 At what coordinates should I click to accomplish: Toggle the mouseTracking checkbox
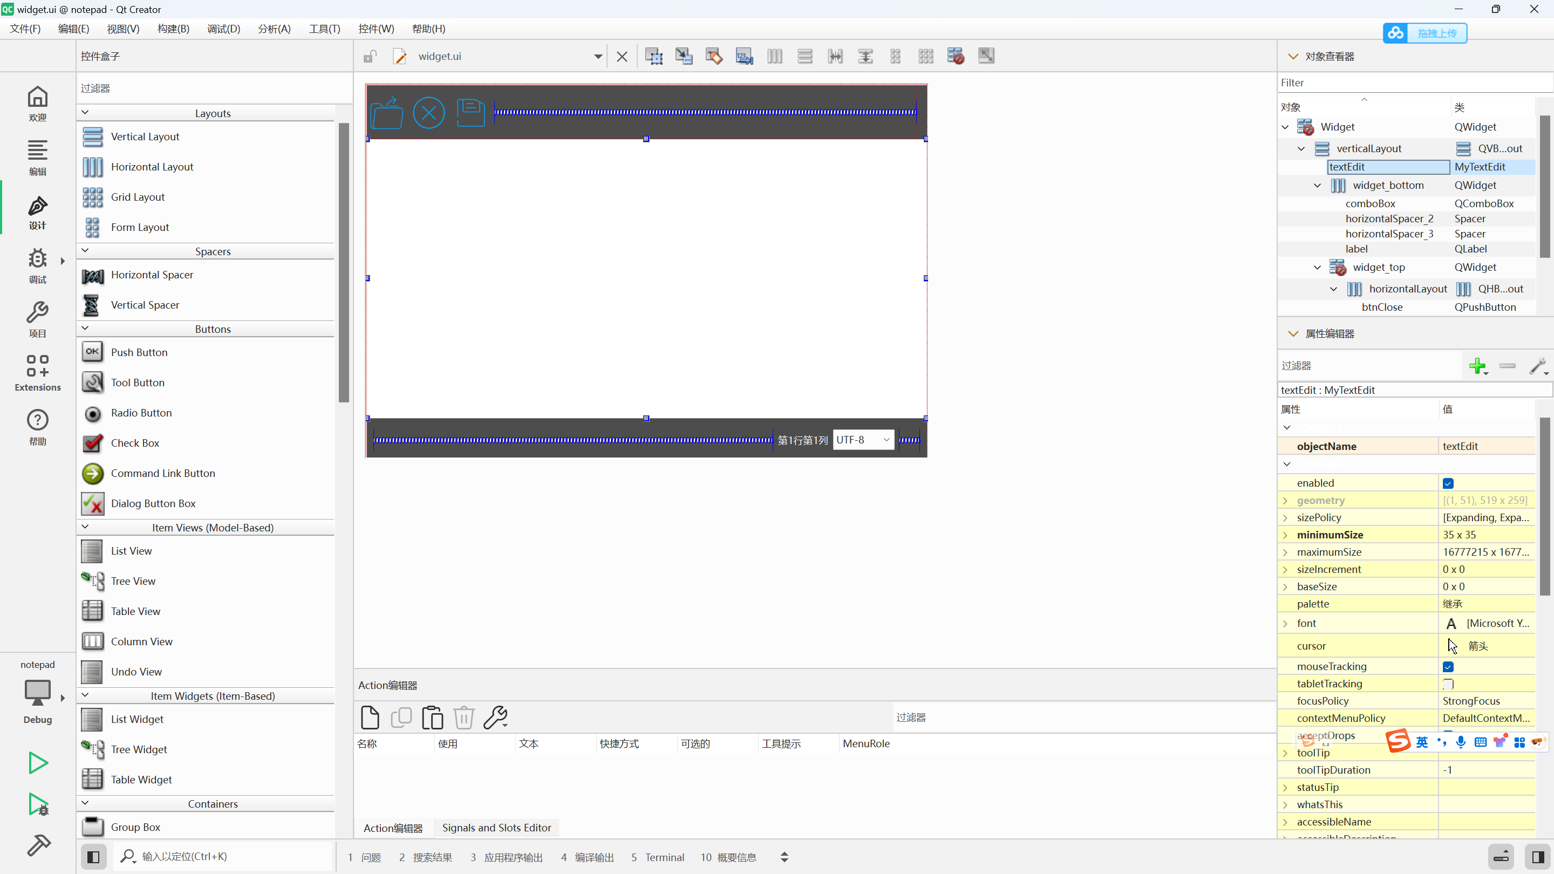pyautogui.click(x=1448, y=666)
